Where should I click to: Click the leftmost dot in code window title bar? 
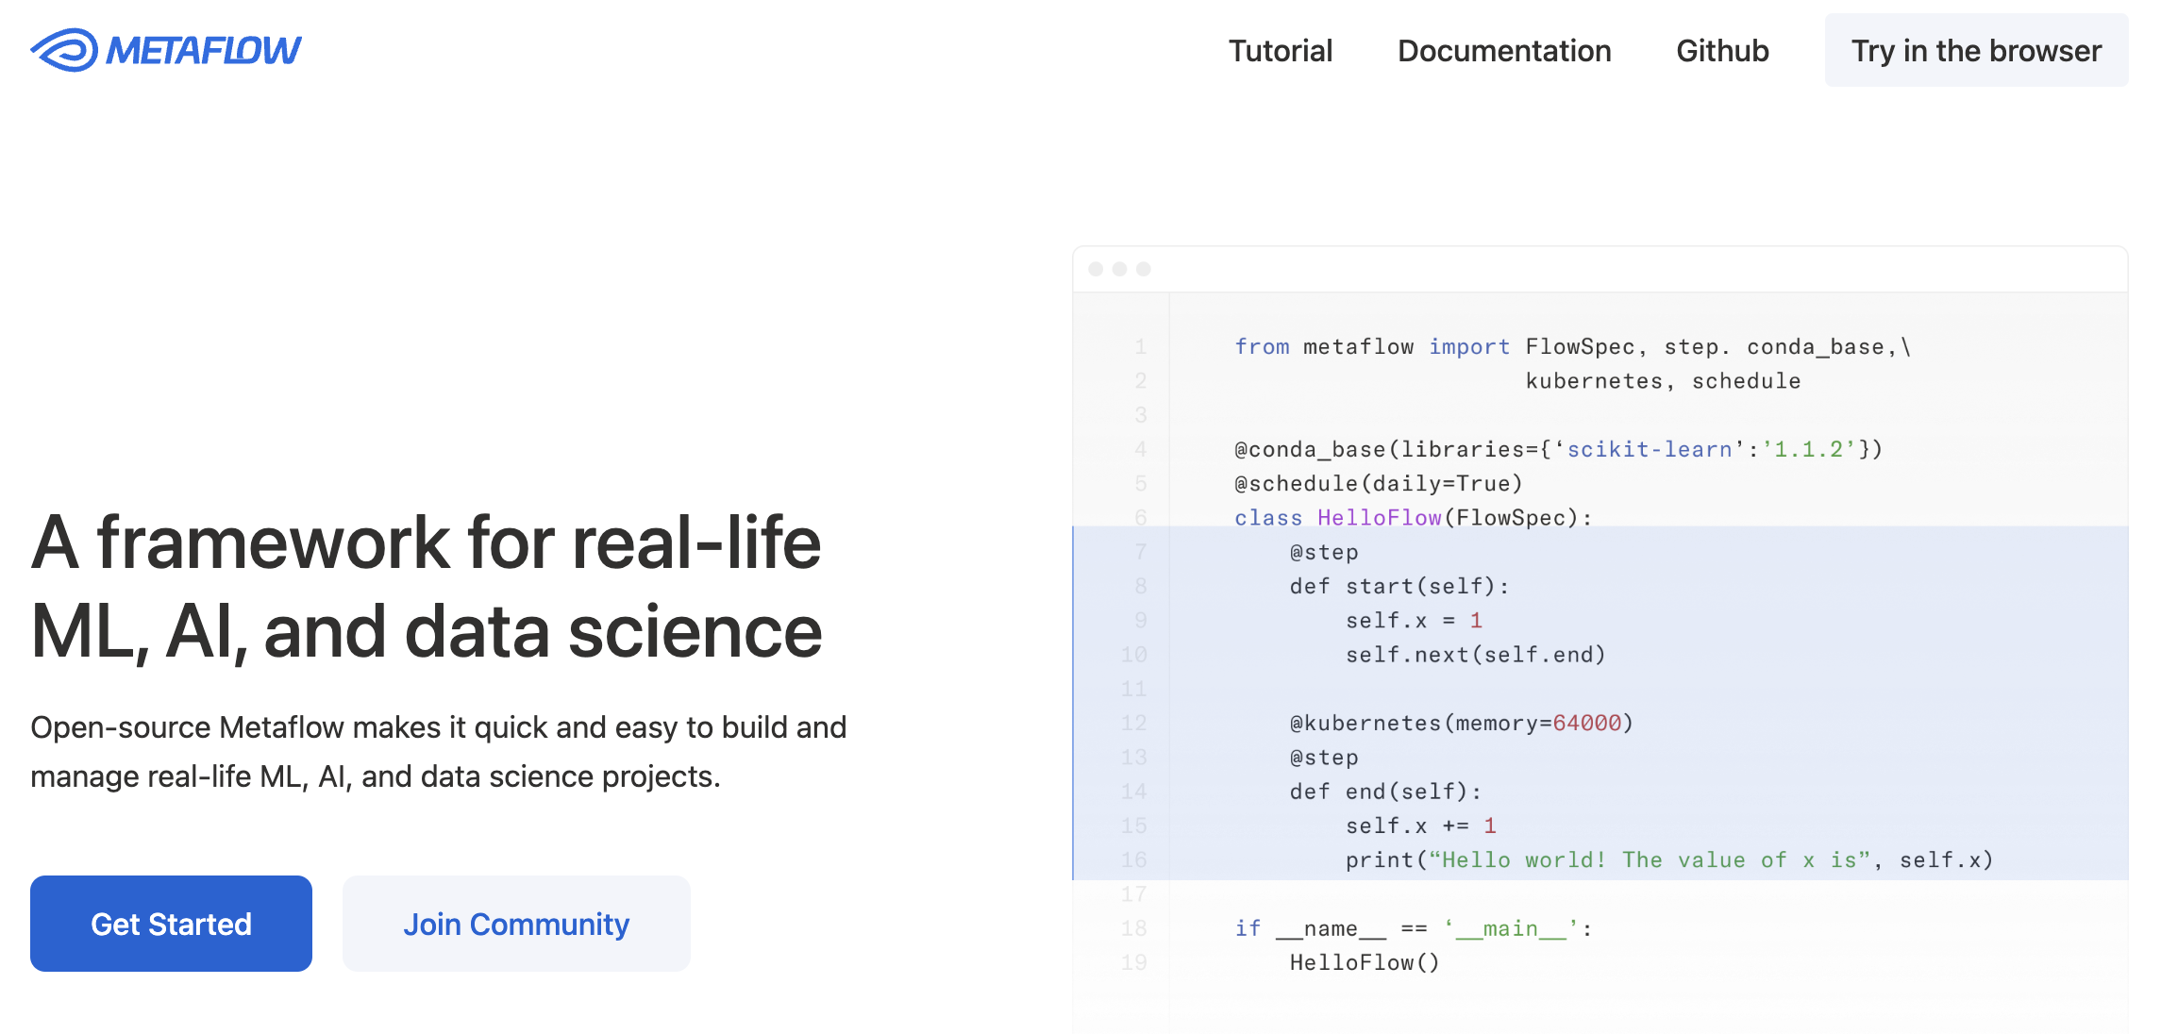coord(1096,269)
